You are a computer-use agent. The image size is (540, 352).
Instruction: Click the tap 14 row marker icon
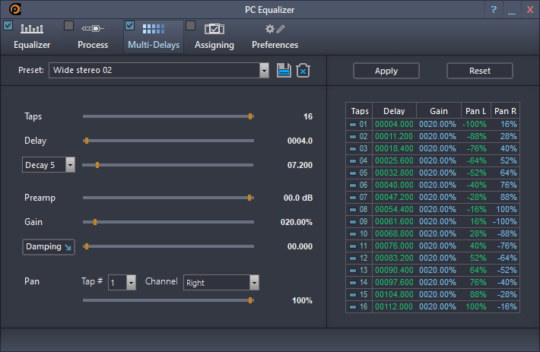tap(353, 283)
